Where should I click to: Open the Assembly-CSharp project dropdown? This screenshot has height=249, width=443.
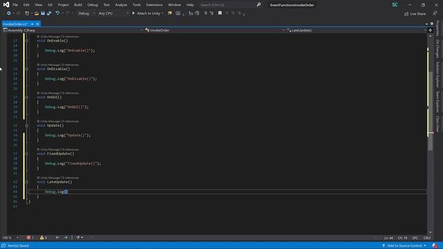coord(73,30)
